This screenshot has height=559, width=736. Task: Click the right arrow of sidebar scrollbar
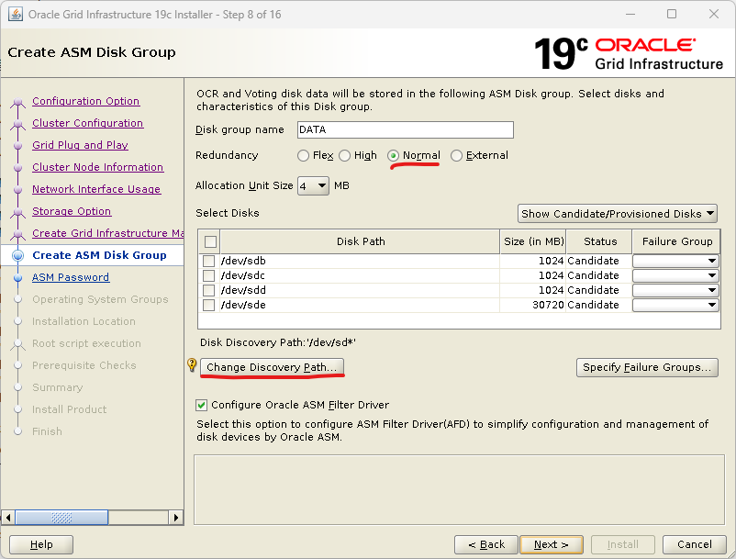(x=175, y=518)
